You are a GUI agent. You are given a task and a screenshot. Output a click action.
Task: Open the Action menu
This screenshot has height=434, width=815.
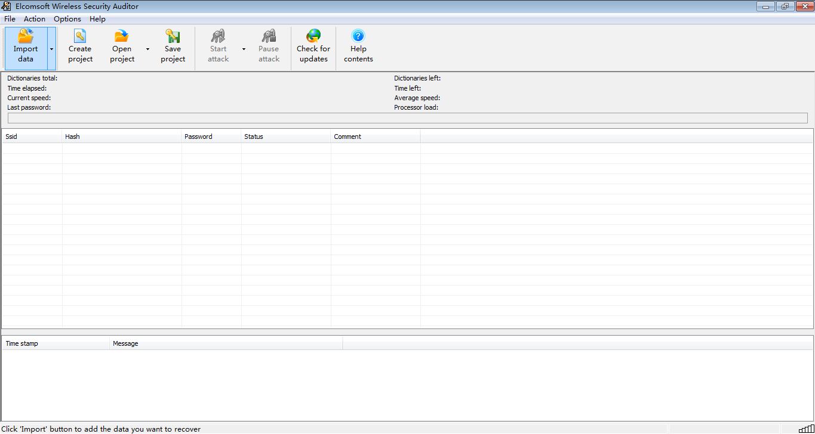(35, 19)
